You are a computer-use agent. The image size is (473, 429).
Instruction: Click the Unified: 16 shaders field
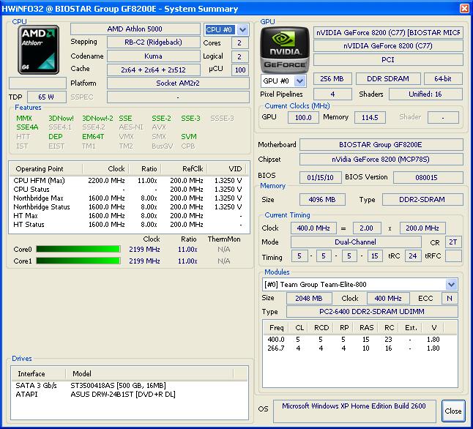pos(425,94)
